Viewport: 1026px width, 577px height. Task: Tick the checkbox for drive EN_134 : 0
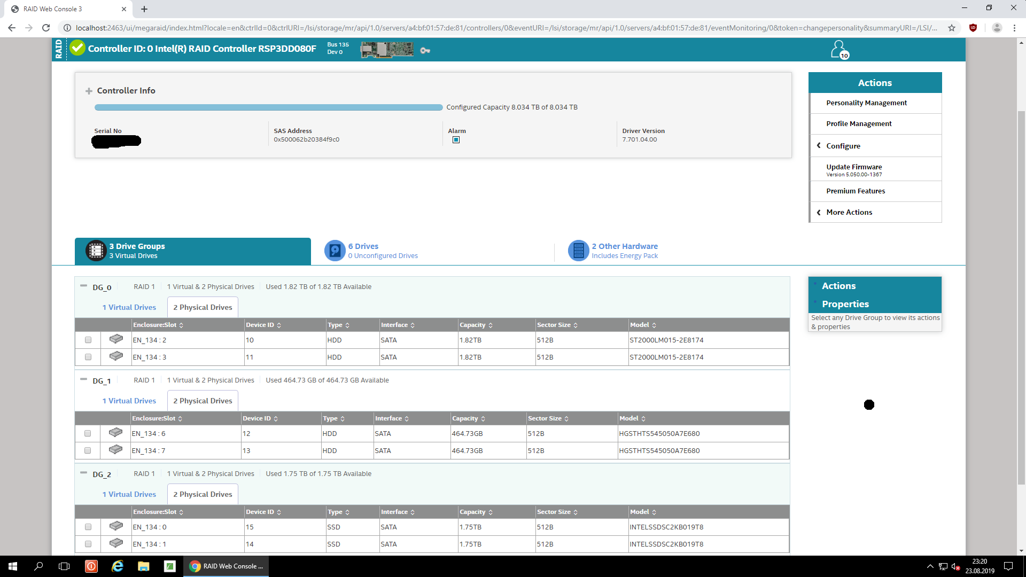pyautogui.click(x=88, y=527)
